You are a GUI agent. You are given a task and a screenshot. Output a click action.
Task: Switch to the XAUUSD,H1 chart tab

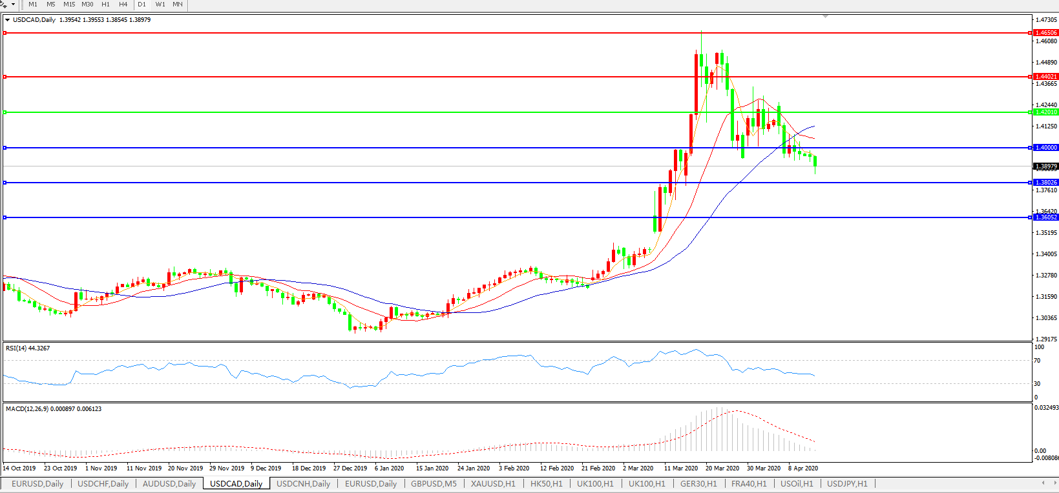coord(493,483)
